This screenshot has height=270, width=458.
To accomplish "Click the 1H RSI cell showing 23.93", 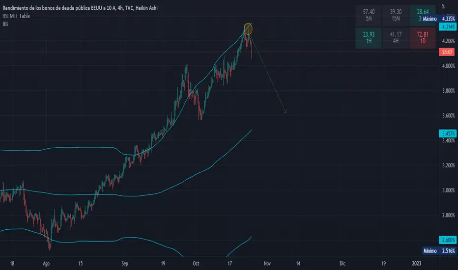I will click(369, 38).
